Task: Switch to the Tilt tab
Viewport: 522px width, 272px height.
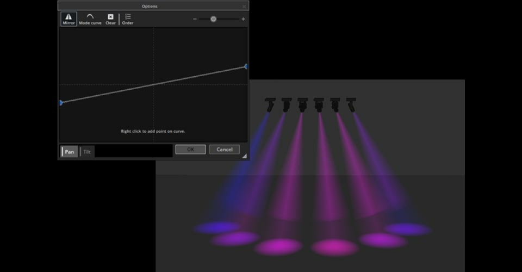Action: point(87,152)
